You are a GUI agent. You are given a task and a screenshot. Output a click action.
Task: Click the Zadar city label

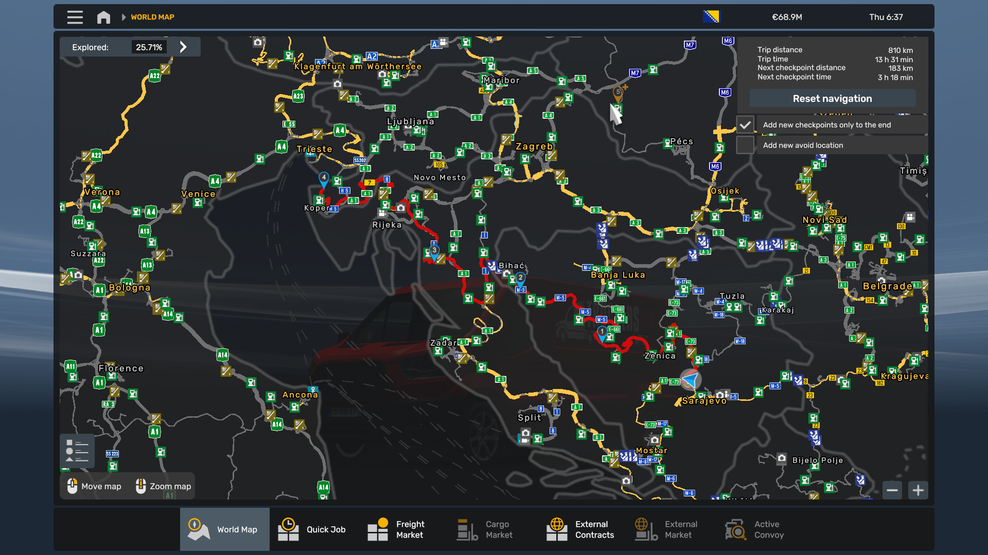[x=443, y=343]
